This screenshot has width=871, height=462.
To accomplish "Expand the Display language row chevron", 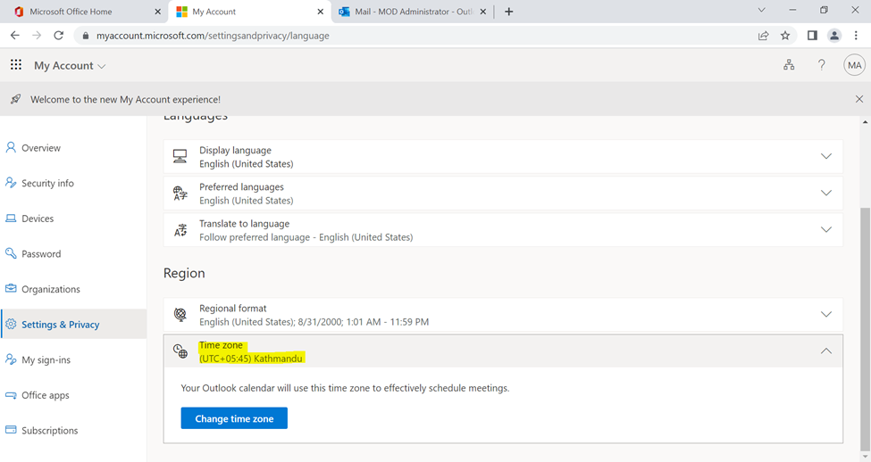I will [826, 156].
